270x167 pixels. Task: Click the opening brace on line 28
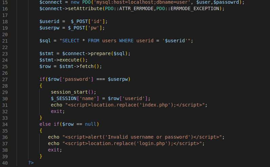(41, 86)
